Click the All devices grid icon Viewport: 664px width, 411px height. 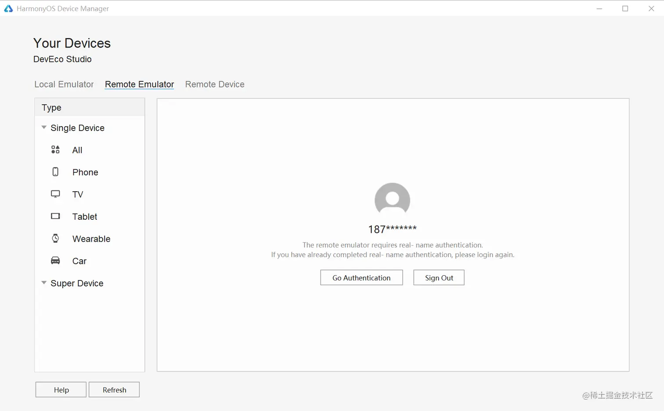[55, 150]
